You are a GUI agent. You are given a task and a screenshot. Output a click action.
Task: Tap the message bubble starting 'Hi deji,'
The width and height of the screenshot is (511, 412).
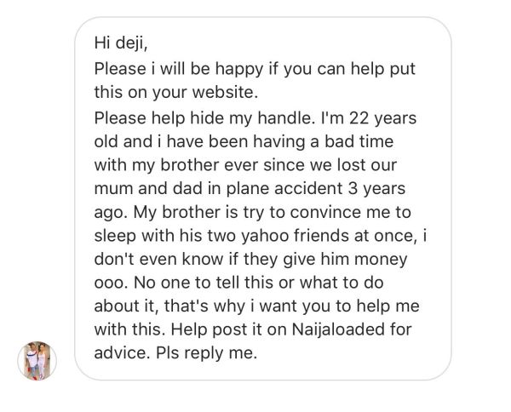coord(262,198)
